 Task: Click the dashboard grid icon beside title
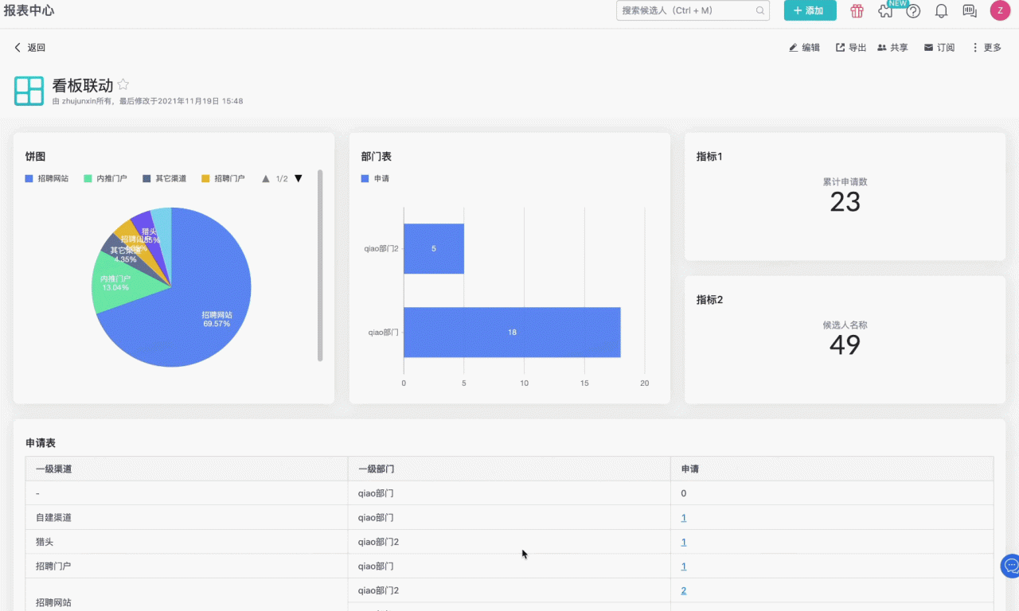[29, 91]
